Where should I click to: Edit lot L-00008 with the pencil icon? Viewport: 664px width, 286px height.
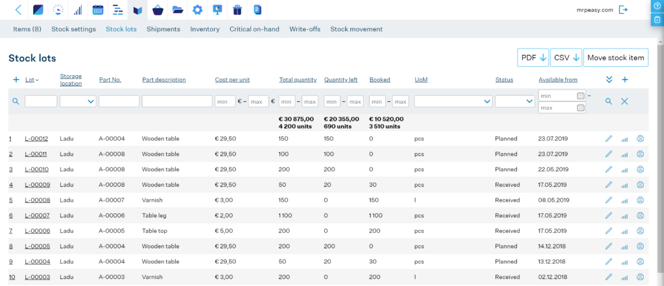pyautogui.click(x=608, y=200)
